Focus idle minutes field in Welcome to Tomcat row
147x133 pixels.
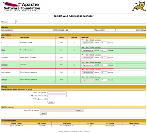click(104, 43)
